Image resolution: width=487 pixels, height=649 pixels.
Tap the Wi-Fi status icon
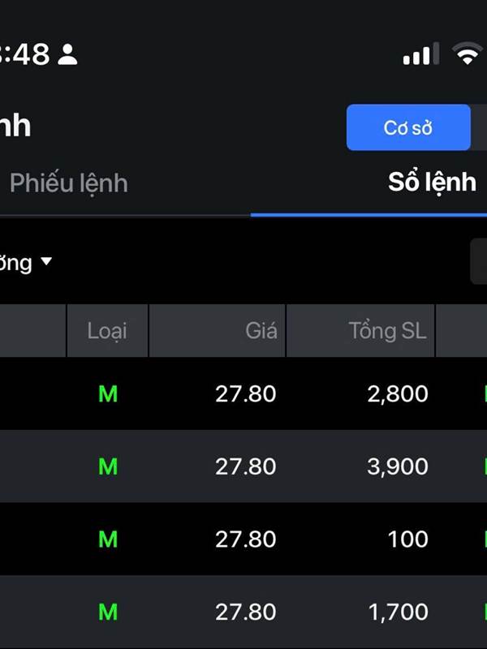pyautogui.click(x=468, y=54)
